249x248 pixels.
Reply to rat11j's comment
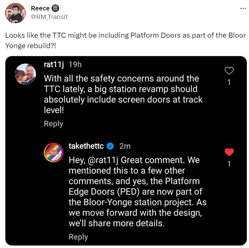53,124
